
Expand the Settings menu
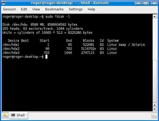[76, 9]
